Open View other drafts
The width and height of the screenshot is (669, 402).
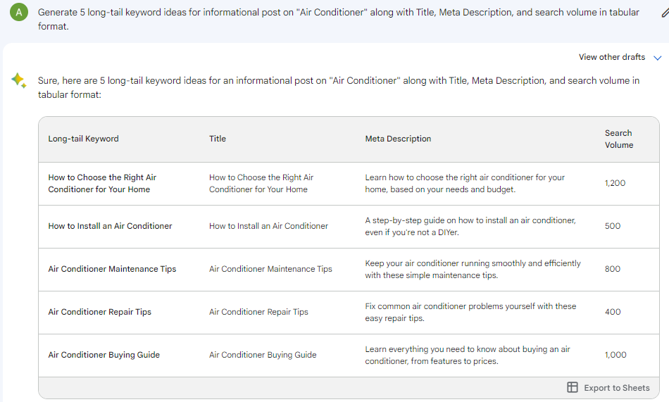coord(611,57)
